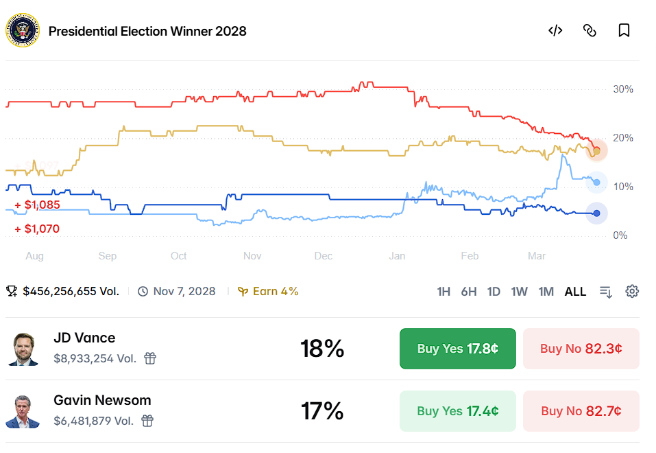Buy Yes on Gavin Newsom at 17.4¢

pos(457,411)
